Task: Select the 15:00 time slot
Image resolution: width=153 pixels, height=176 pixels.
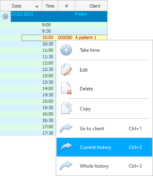Action: [x=48, y=101]
